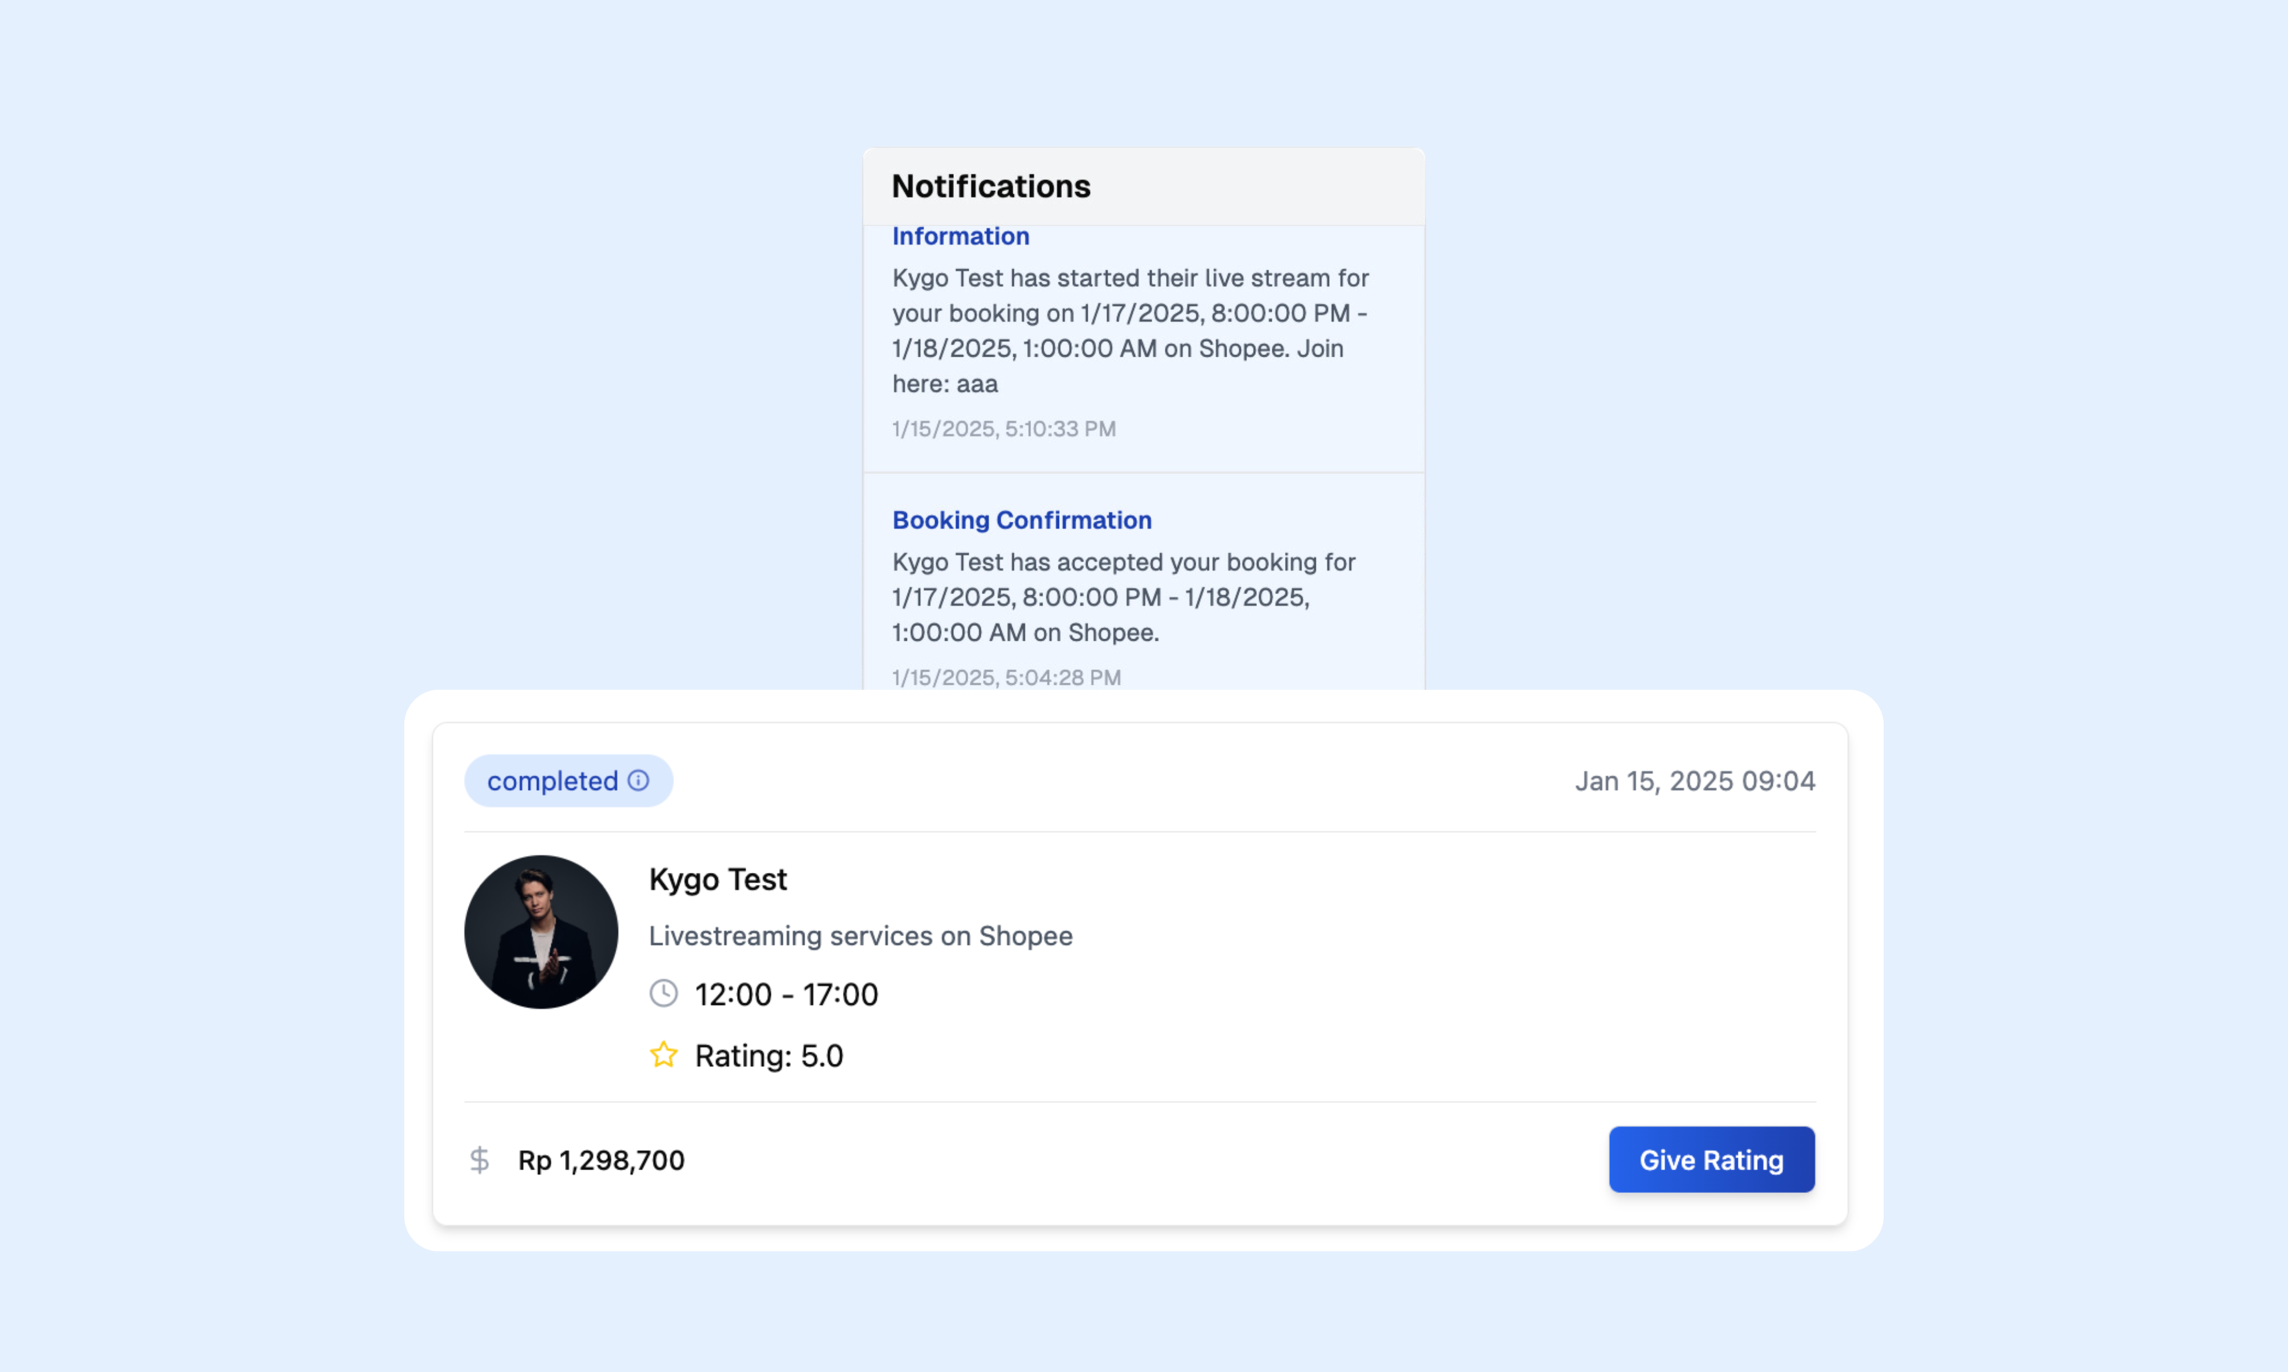Click the info icon beside completed

pyautogui.click(x=638, y=780)
